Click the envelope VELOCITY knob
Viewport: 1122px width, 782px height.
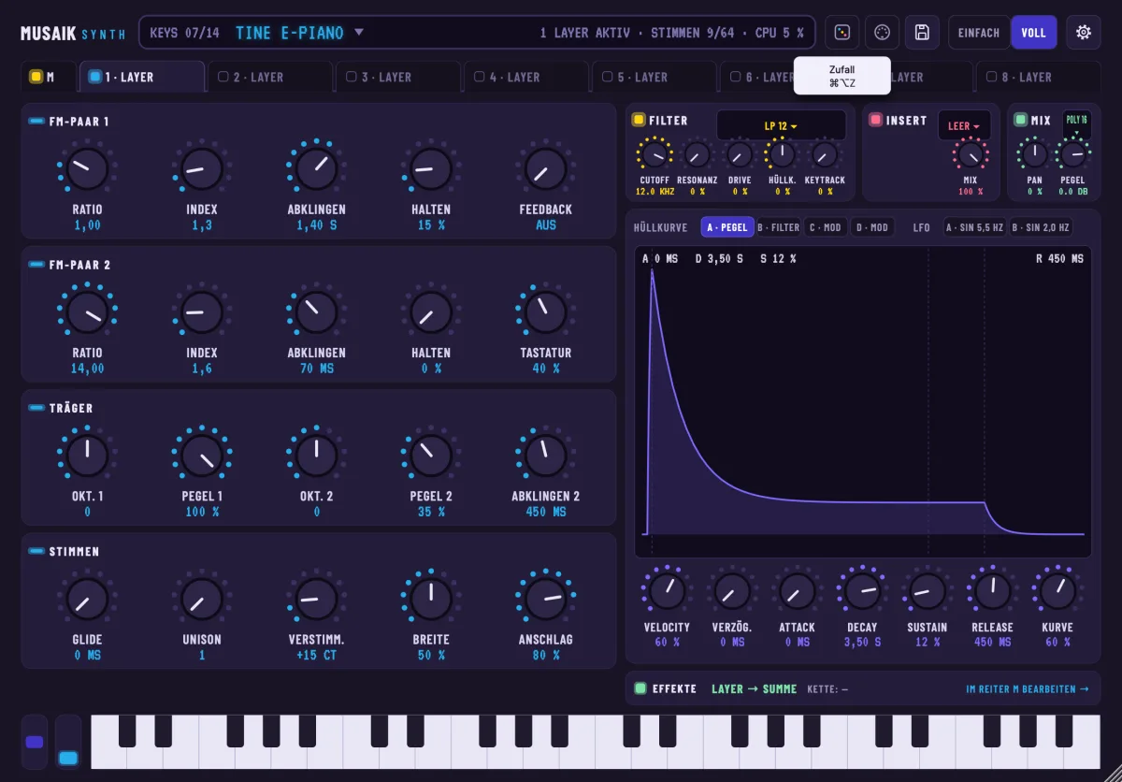pos(667,591)
